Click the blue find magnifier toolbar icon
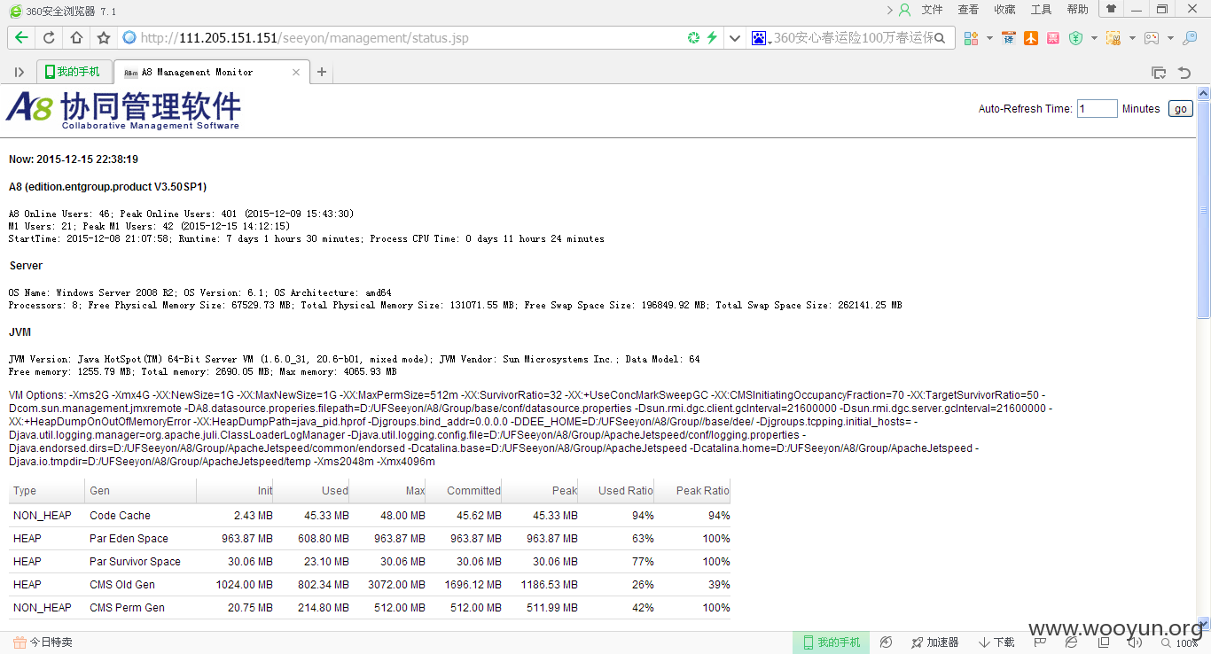Screen dimensions: 1211x654 pyautogui.click(x=1190, y=38)
